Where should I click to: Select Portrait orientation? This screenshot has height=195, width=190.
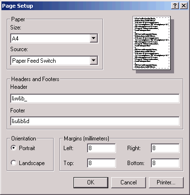click(14, 148)
